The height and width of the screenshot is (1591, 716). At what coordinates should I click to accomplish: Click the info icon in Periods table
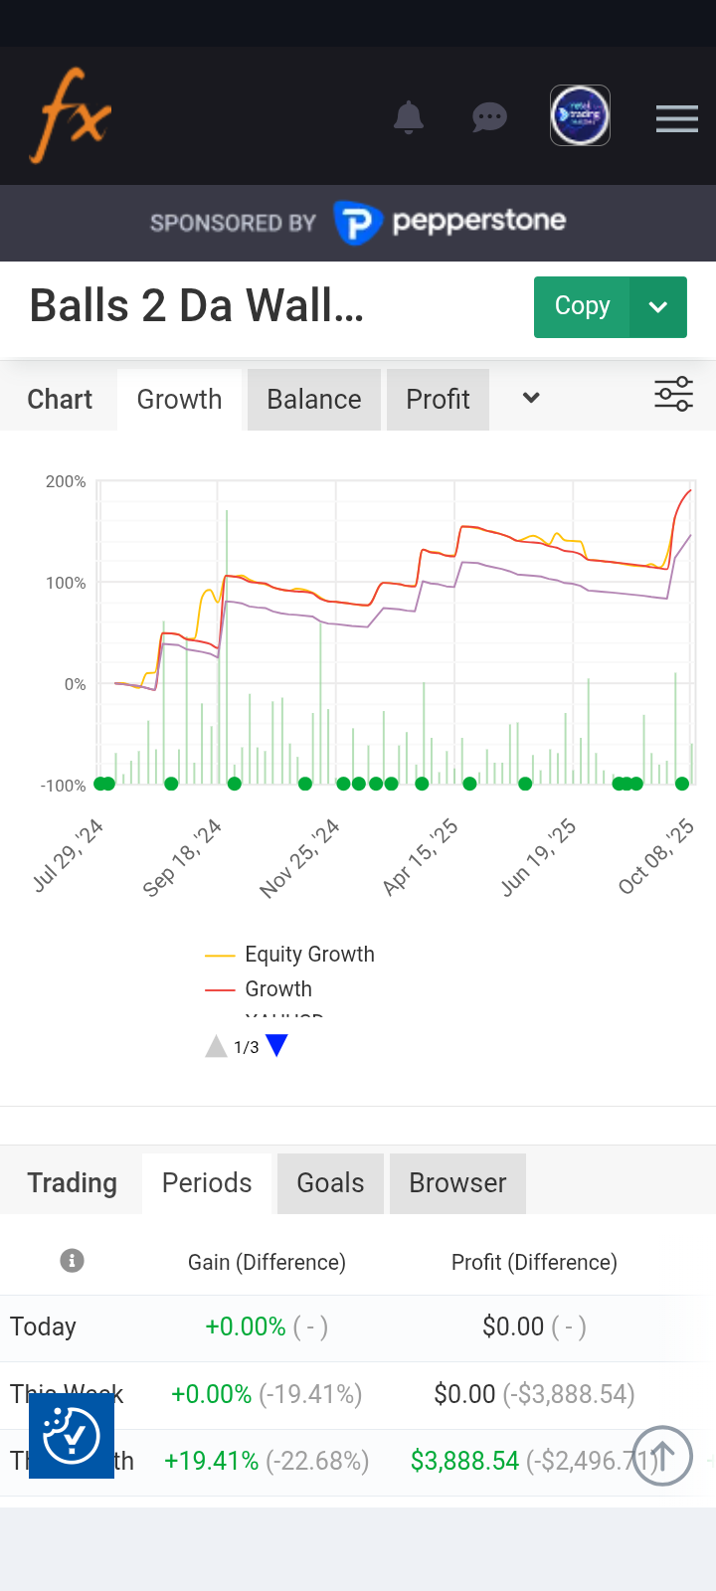tap(72, 1261)
